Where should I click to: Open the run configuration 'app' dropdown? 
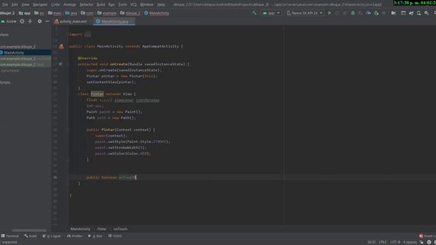(271, 13)
